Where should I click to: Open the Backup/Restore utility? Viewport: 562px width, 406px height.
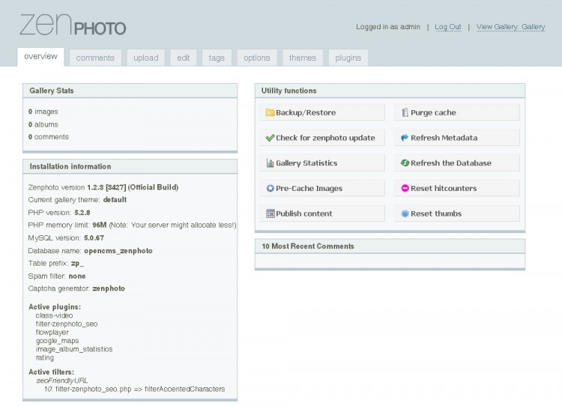pos(322,112)
